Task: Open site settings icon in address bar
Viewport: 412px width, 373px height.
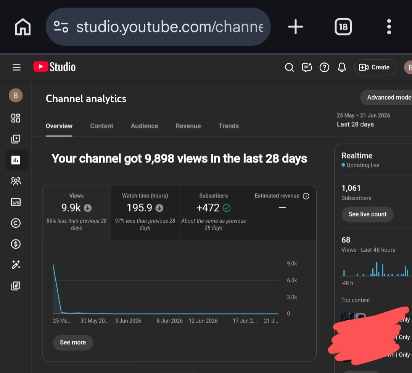Action: click(x=61, y=27)
